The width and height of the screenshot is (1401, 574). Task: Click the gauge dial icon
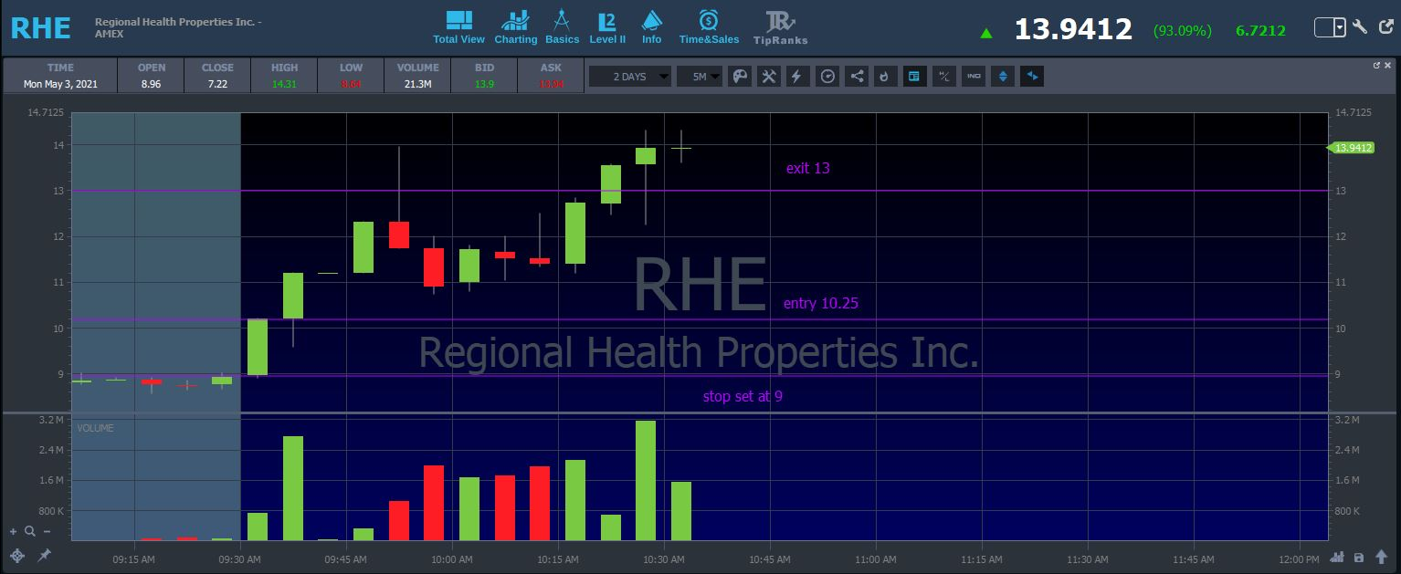click(x=827, y=77)
